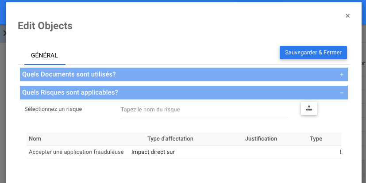Close the Edit Objects dialog
Viewport: 366px width, 183px height.
347,16
